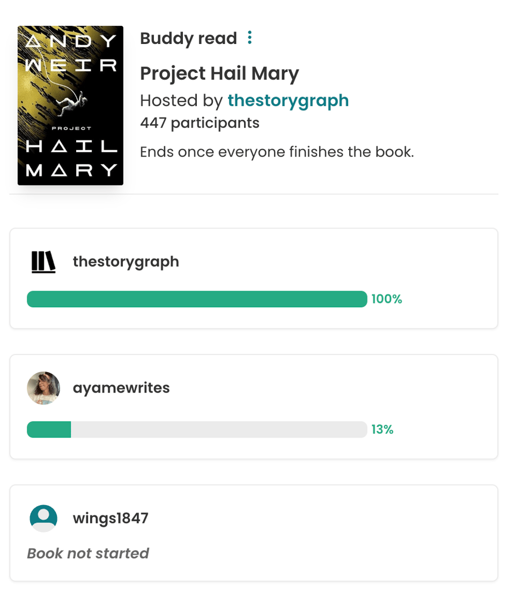Image resolution: width=515 pixels, height=591 pixels.
Task: Click the host link thestorygraph
Action: pyautogui.click(x=288, y=100)
